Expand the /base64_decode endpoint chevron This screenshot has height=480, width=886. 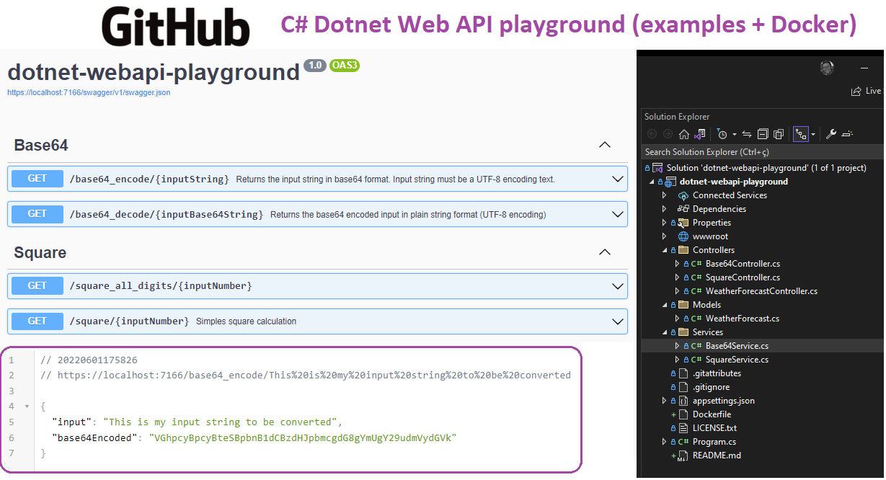pyautogui.click(x=617, y=214)
